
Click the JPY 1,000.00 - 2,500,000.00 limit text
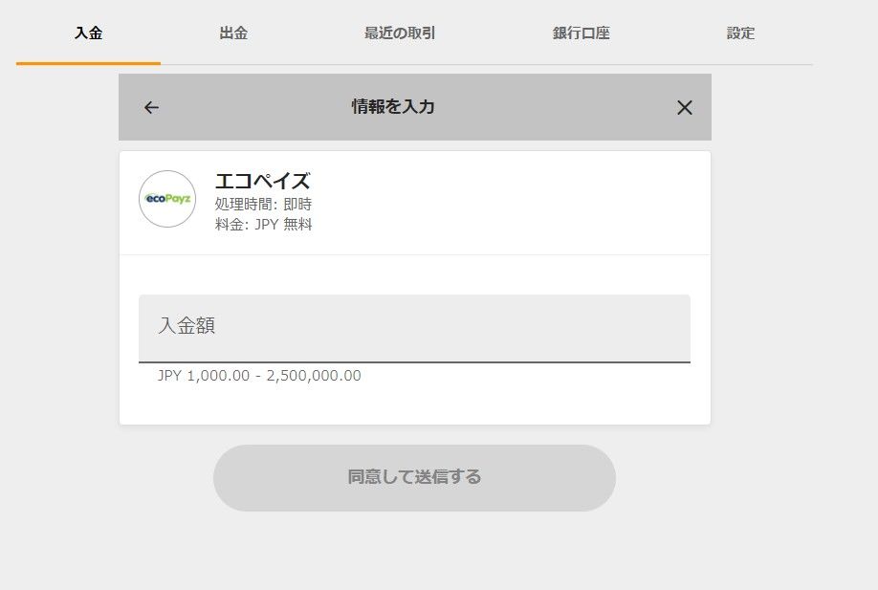click(x=259, y=376)
